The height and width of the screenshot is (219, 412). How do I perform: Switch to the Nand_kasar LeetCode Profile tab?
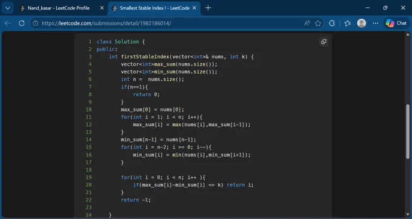coord(58,8)
